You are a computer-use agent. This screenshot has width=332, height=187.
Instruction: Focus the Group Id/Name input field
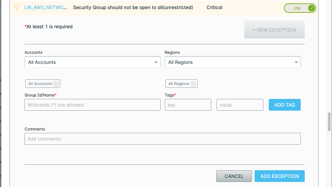point(93,105)
